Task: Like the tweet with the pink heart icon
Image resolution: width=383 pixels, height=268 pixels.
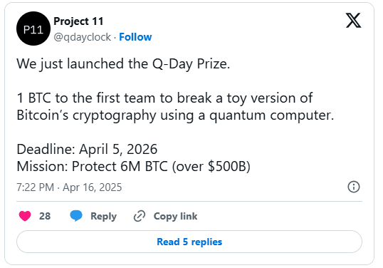Action: (25, 216)
